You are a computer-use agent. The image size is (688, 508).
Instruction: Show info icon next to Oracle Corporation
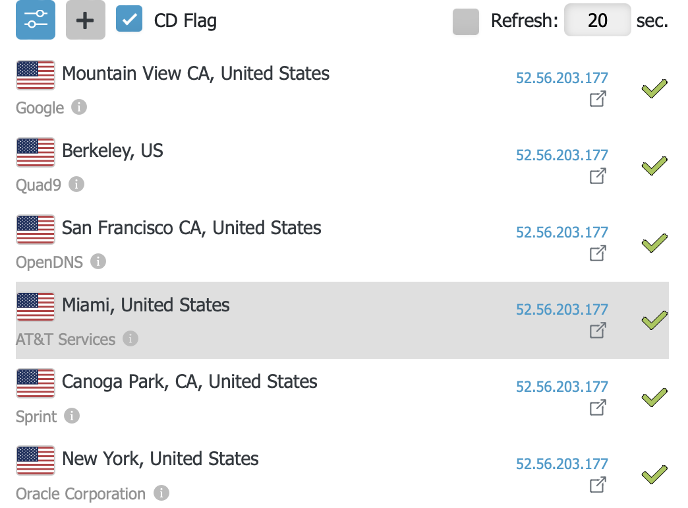(161, 493)
